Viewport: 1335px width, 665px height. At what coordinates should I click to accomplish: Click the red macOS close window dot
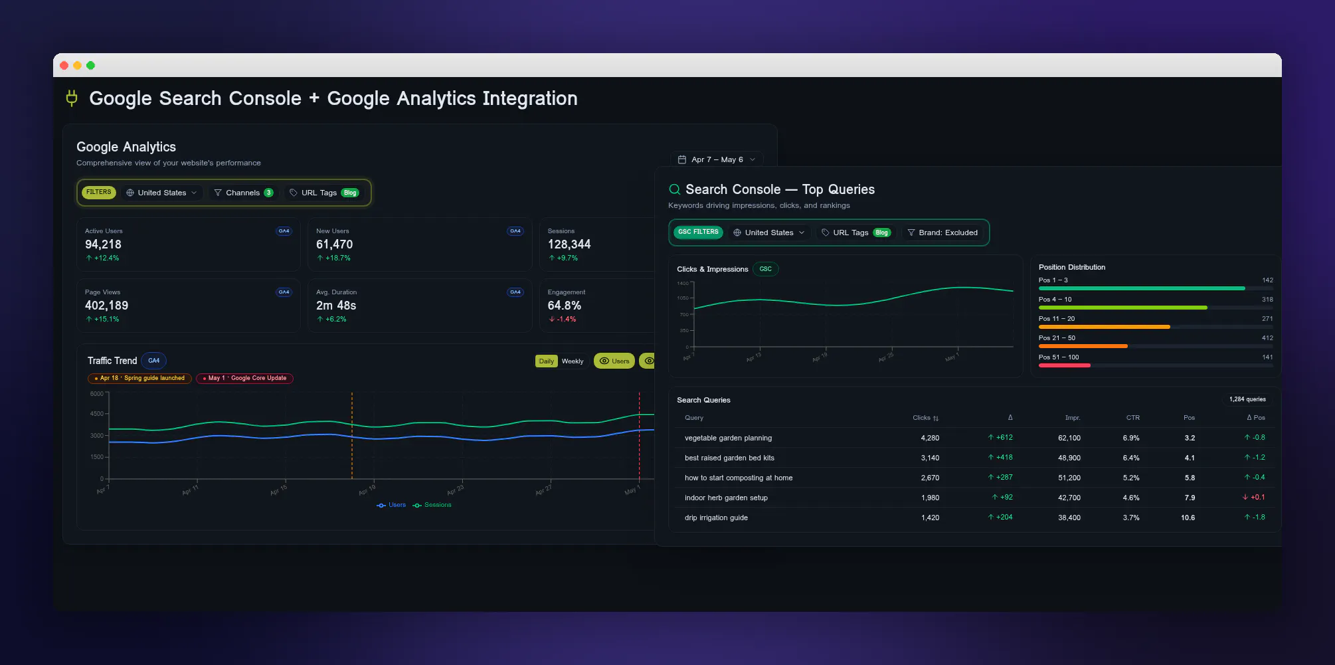click(64, 65)
